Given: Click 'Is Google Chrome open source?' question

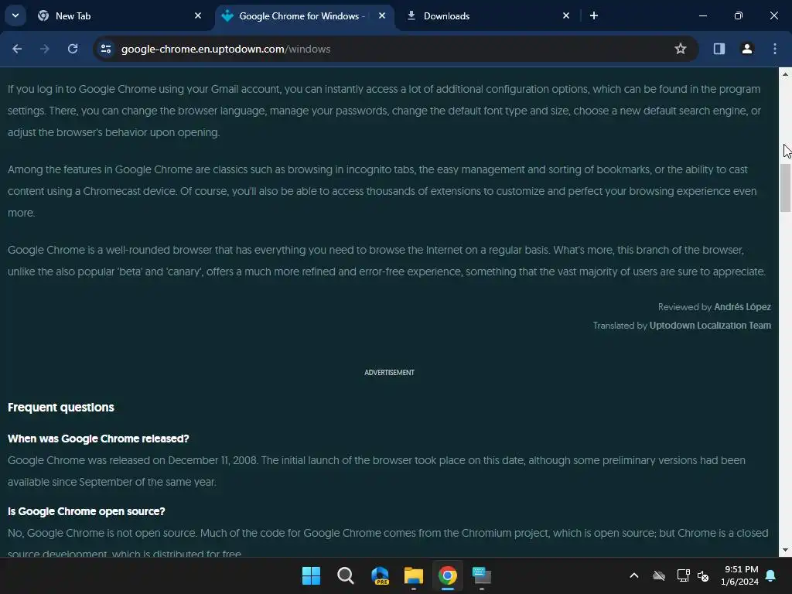Looking at the screenshot, I should tap(87, 511).
